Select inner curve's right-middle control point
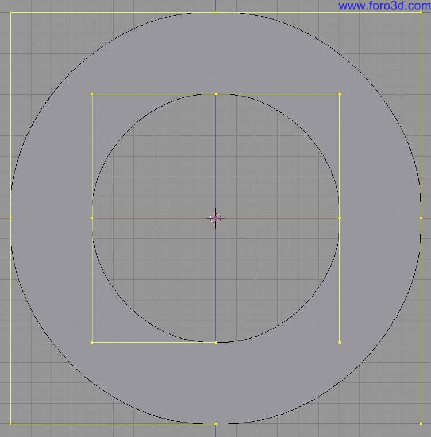 pos(340,218)
